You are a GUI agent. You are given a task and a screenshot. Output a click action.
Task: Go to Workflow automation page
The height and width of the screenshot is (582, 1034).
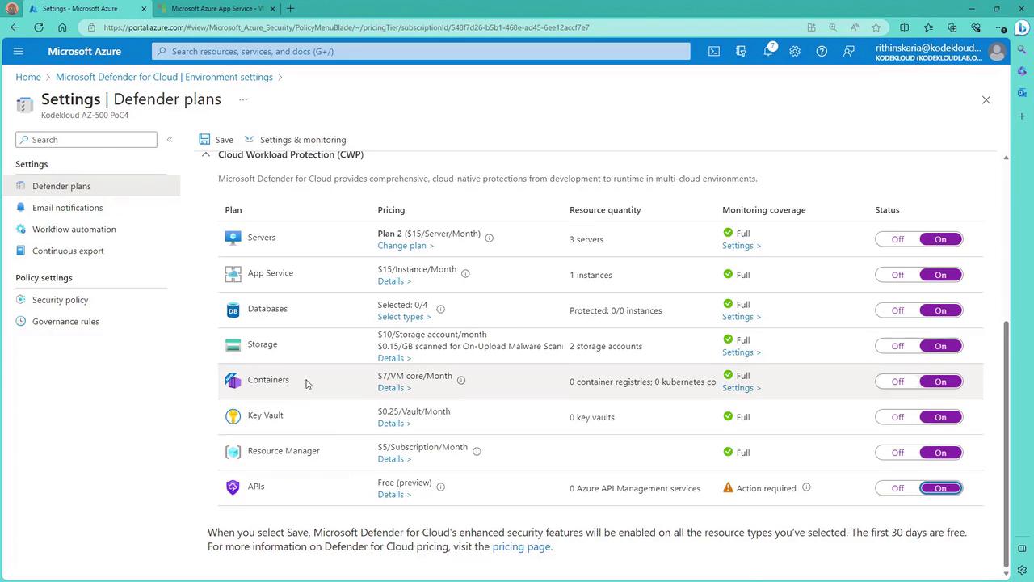pyautogui.click(x=74, y=230)
